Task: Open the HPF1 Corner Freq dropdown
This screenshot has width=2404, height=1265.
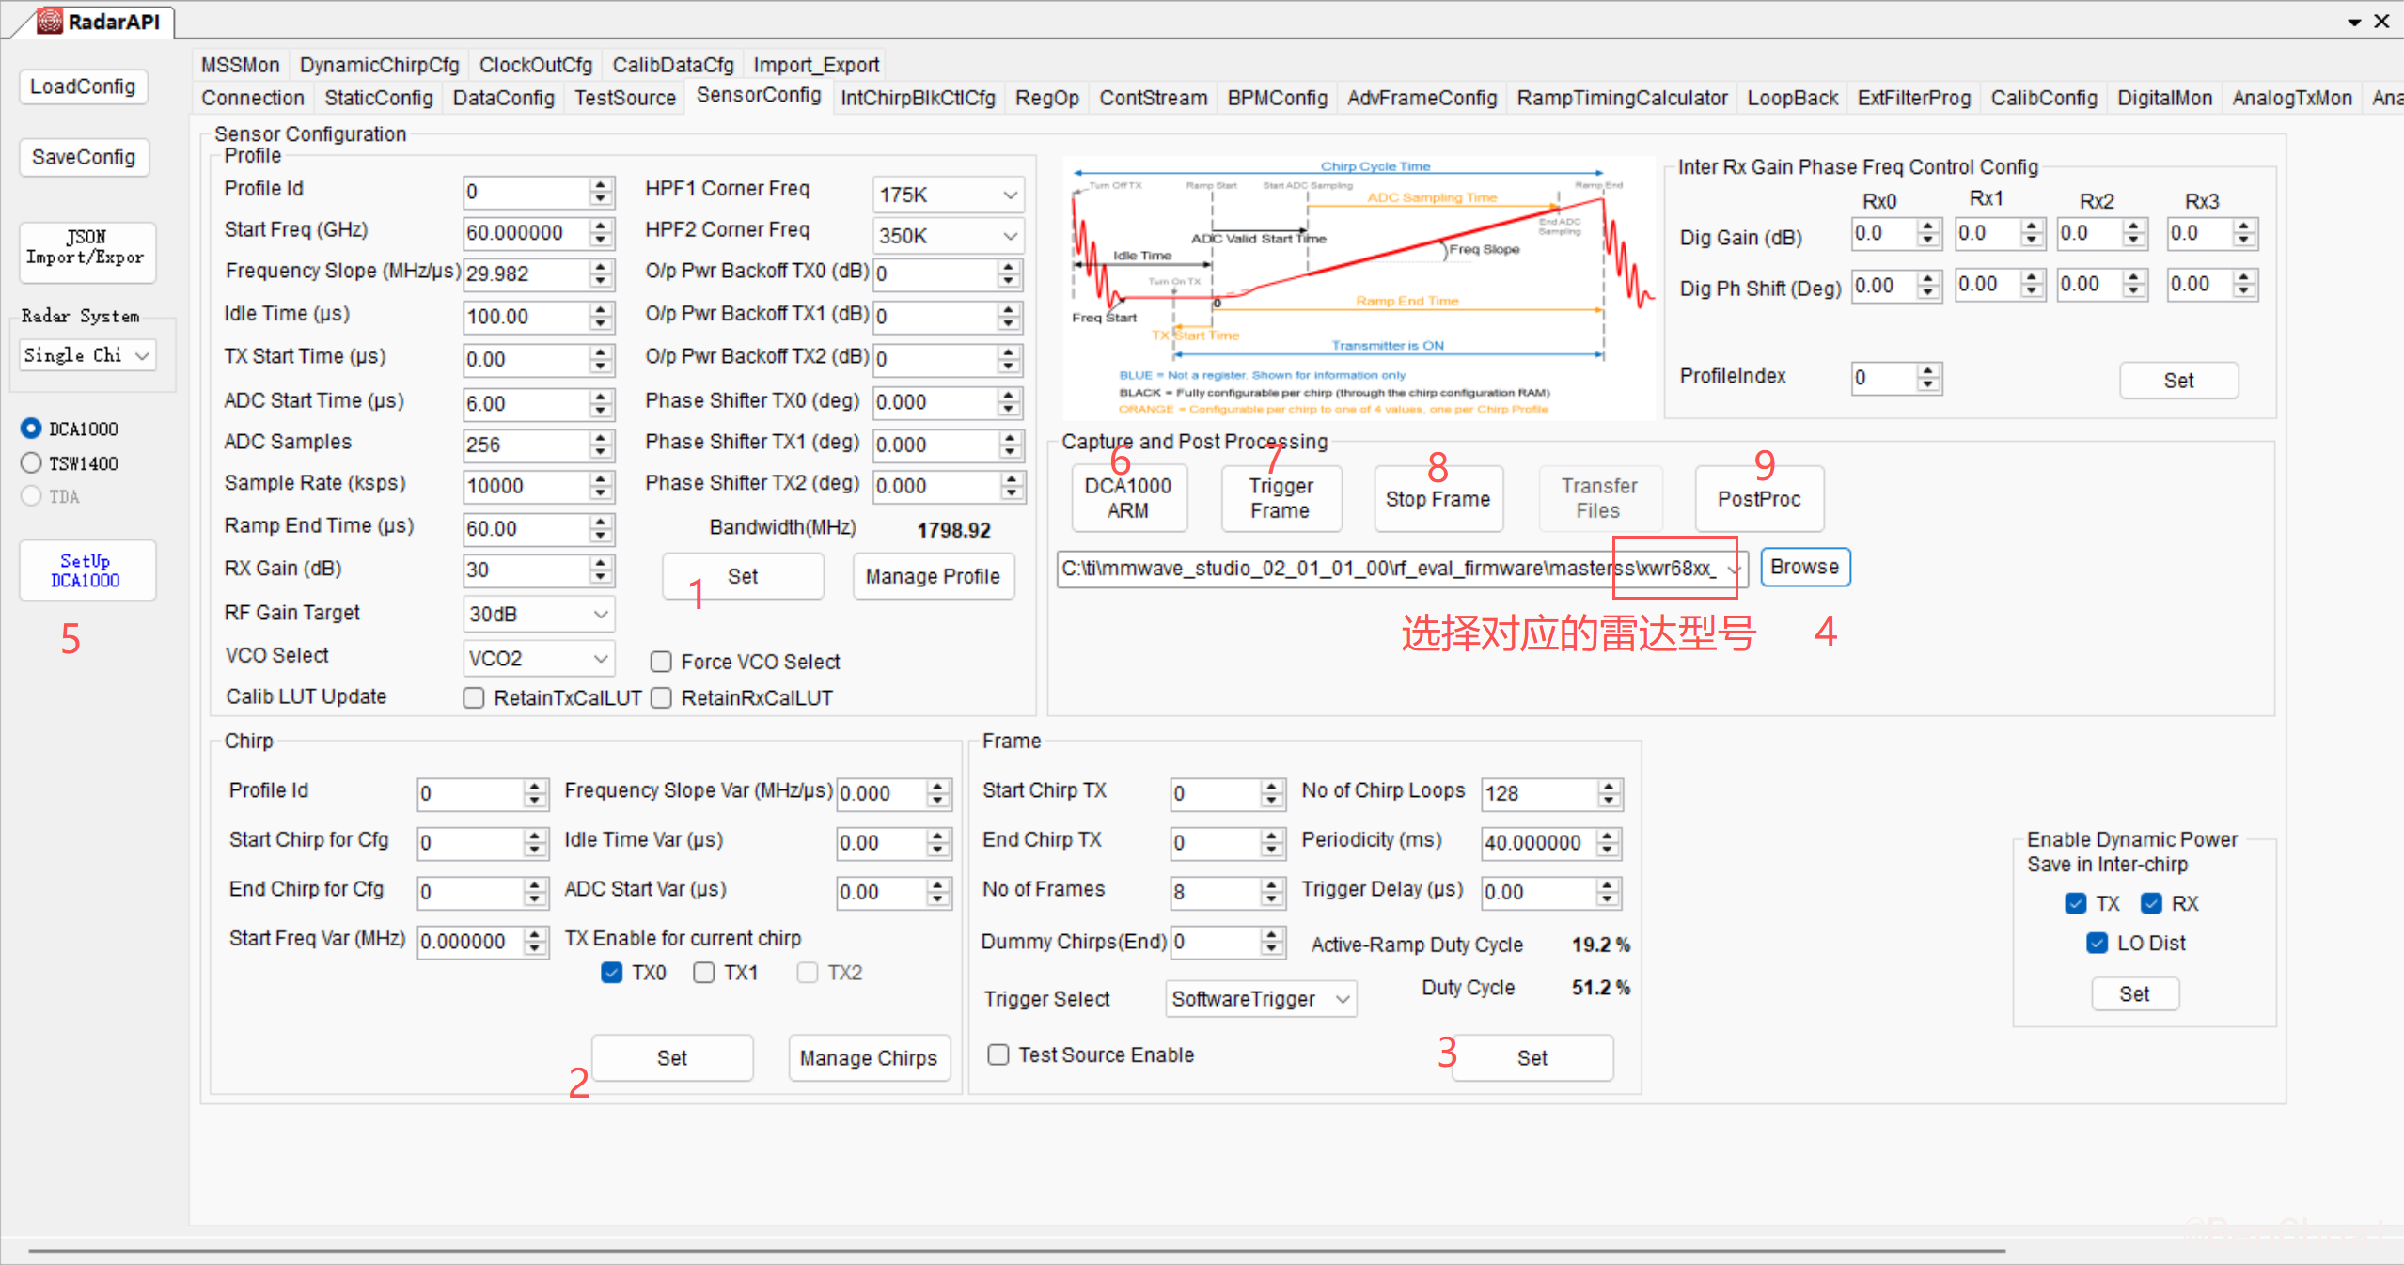Action: [1010, 195]
